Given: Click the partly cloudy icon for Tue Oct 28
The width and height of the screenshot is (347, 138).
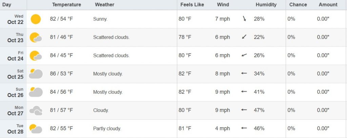Looking at the screenshot, I should pyautogui.click(x=36, y=129).
